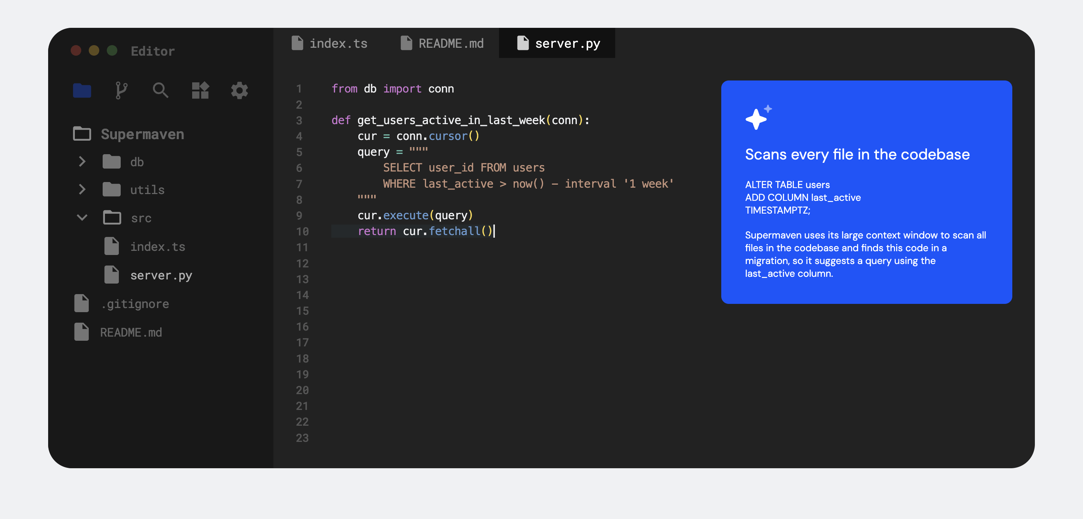Open the extensions blocks icon
The image size is (1083, 519).
[200, 90]
